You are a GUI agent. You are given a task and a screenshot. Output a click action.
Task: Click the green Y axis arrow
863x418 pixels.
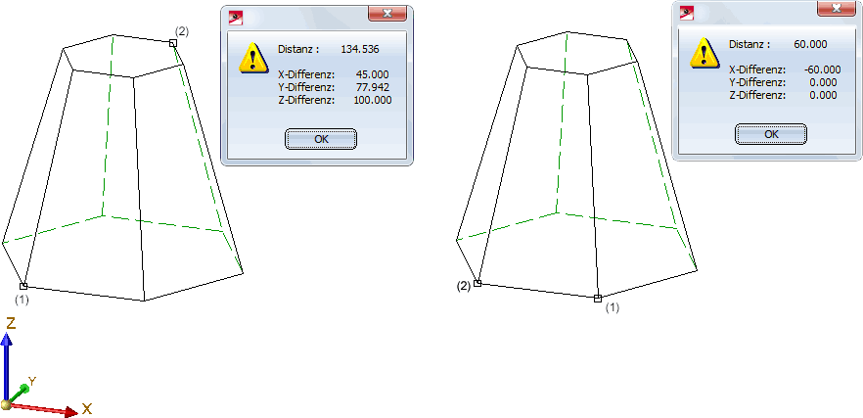pyautogui.click(x=19, y=394)
